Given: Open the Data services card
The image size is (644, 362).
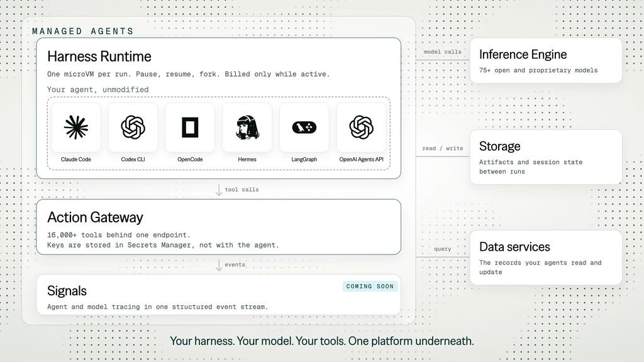Looking at the screenshot, I should tap(546, 258).
